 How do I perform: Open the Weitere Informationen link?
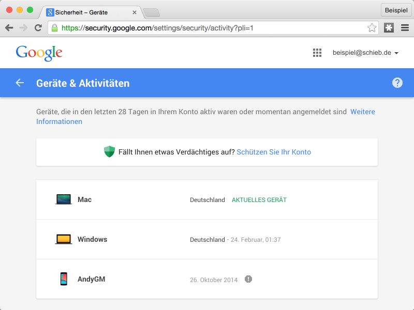pos(205,117)
